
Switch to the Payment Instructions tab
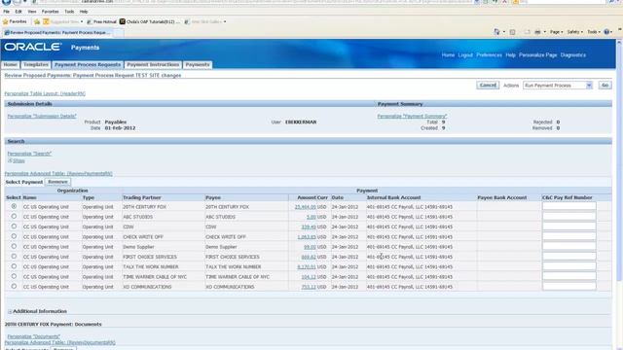[153, 65]
